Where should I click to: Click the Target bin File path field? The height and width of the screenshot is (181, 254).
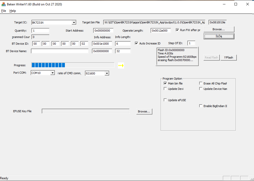click(154, 22)
